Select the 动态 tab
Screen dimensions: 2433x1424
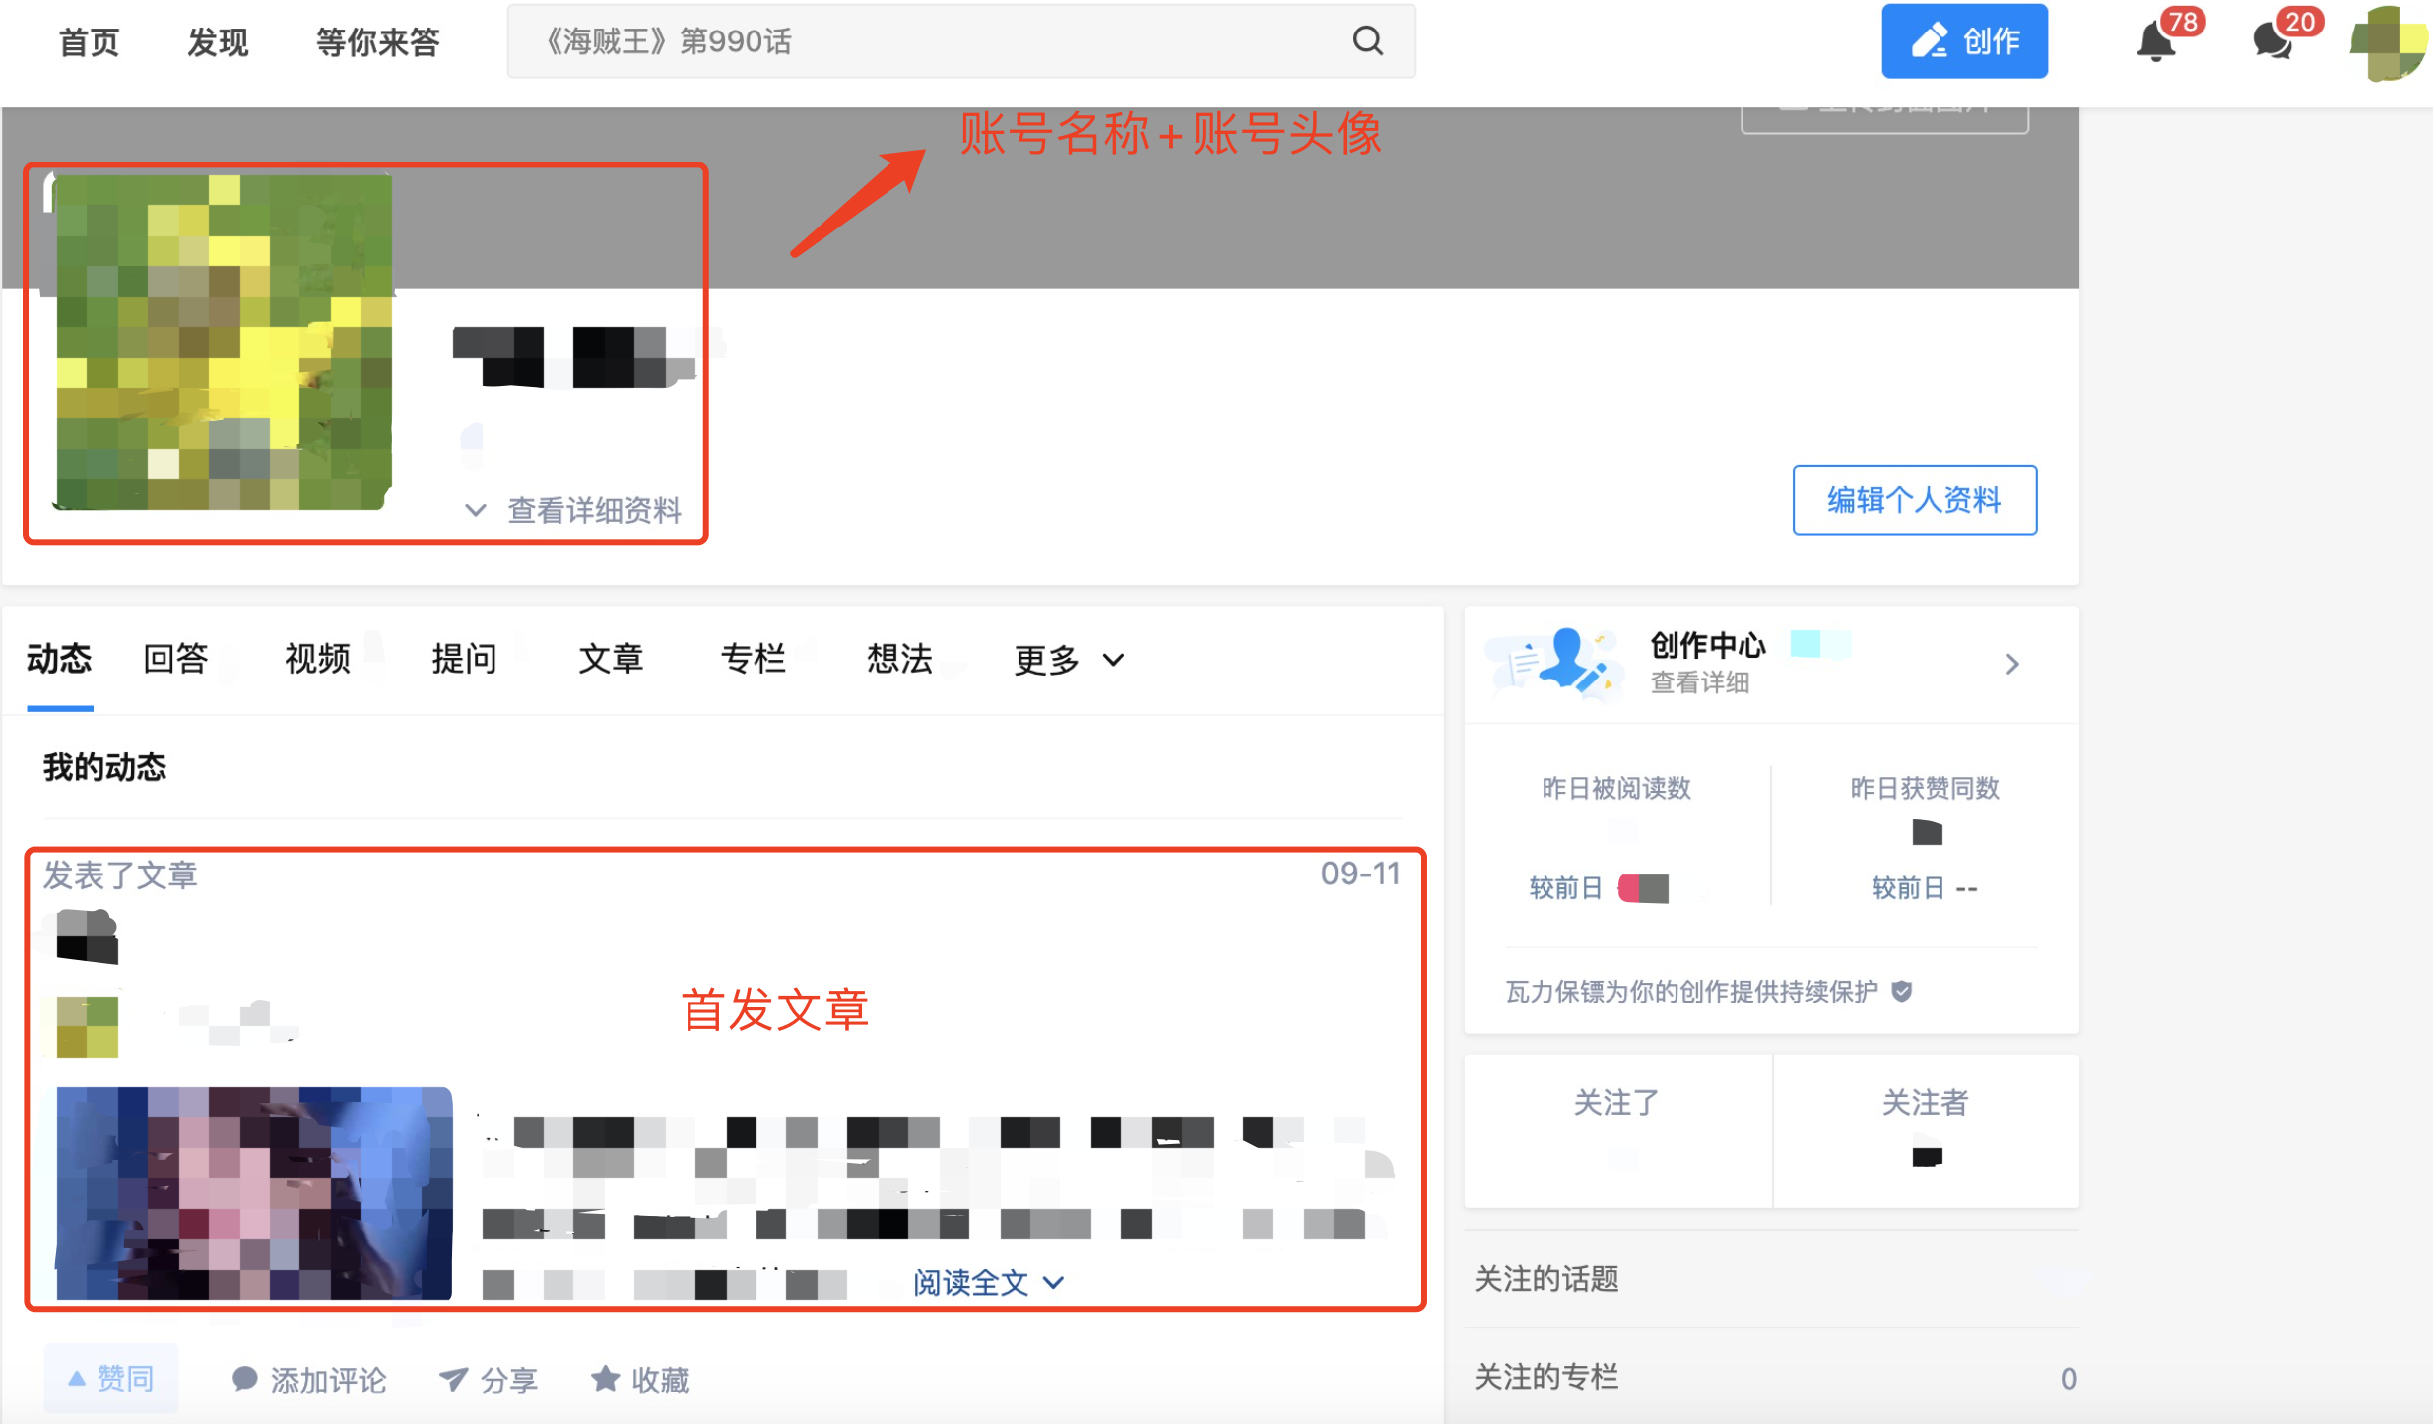pos(59,658)
